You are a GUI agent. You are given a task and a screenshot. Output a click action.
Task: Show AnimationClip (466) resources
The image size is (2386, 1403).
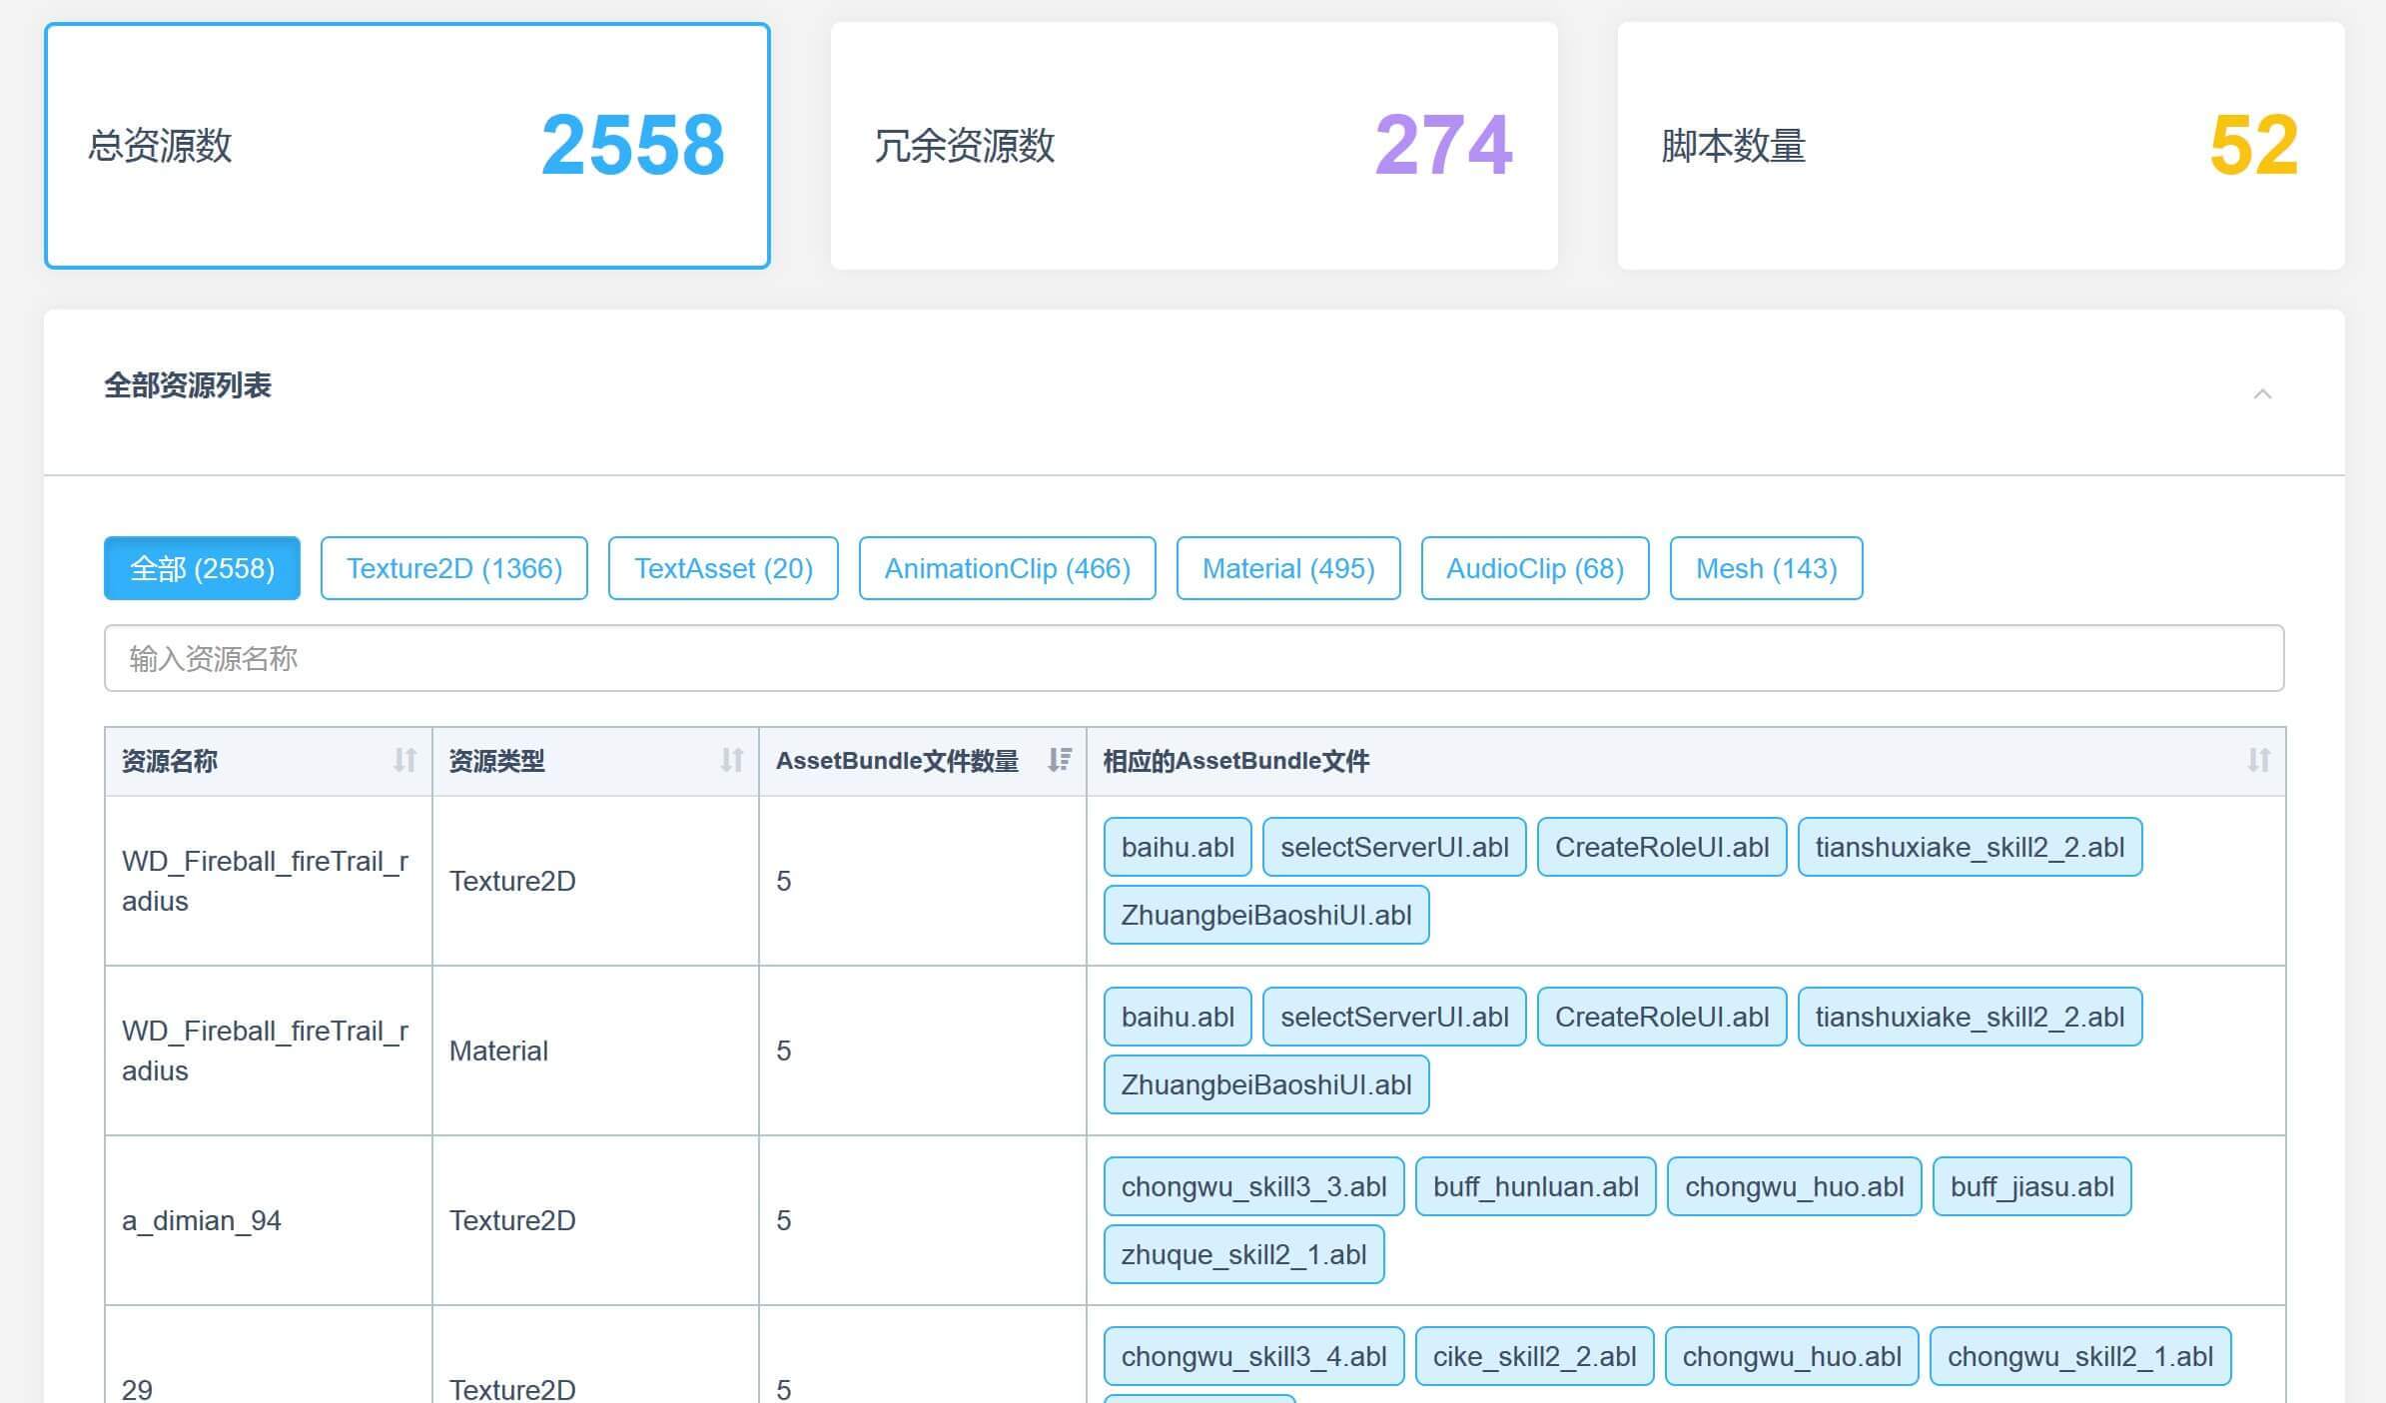click(x=1007, y=568)
